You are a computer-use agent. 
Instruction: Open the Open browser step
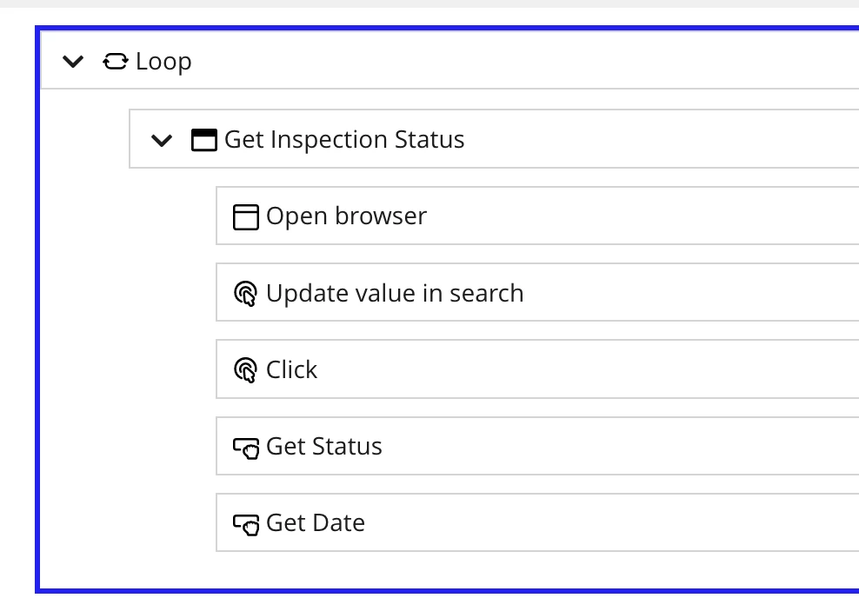346,216
